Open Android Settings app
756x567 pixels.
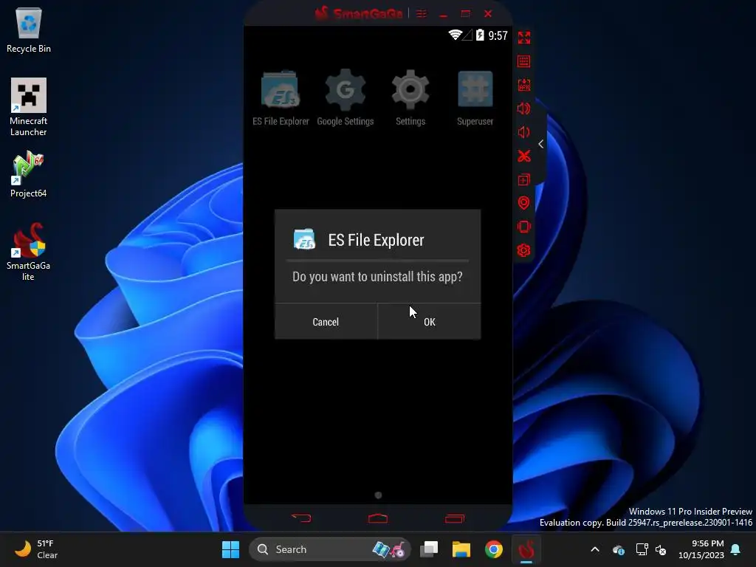pos(410,98)
